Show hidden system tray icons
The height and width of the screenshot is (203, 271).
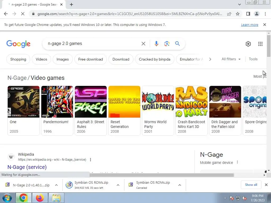(x=225, y=198)
